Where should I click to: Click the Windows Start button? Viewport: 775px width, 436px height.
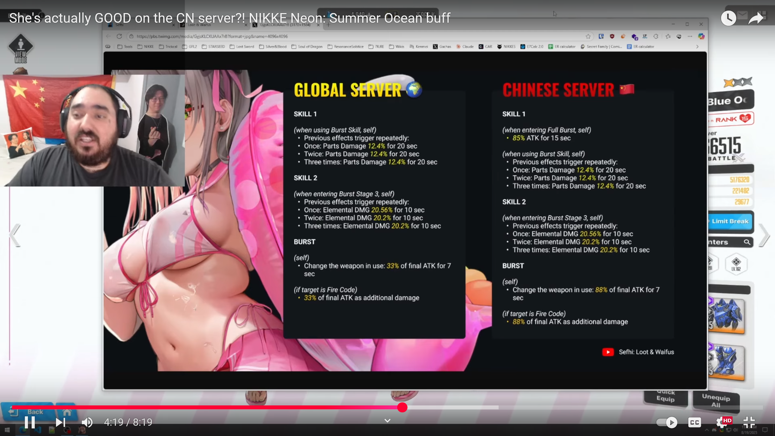pyautogui.click(x=7, y=430)
